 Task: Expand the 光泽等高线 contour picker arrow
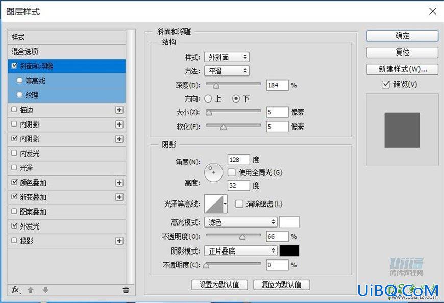[x=225, y=204]
